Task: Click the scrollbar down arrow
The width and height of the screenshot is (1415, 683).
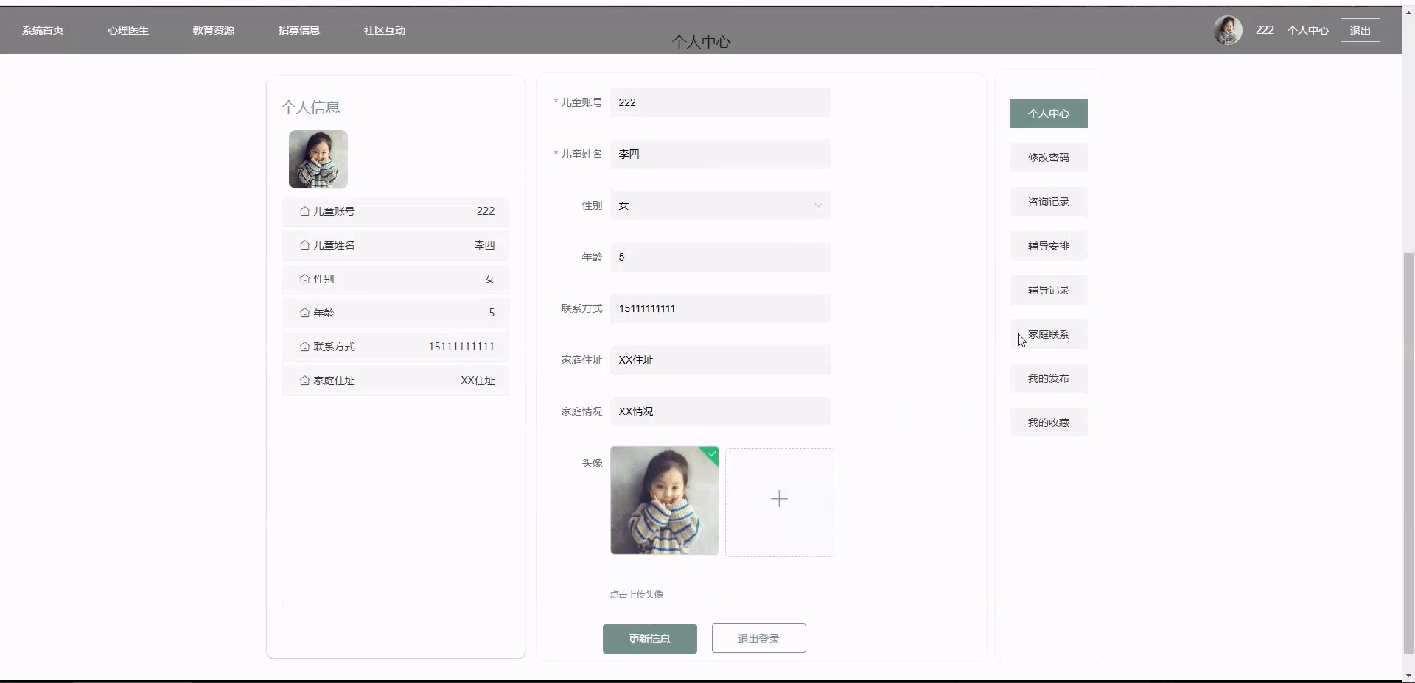Action: point(1408,676)
